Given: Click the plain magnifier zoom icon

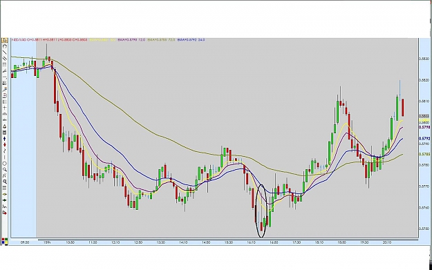Looking at the screenshot, I should pos(5,170).
